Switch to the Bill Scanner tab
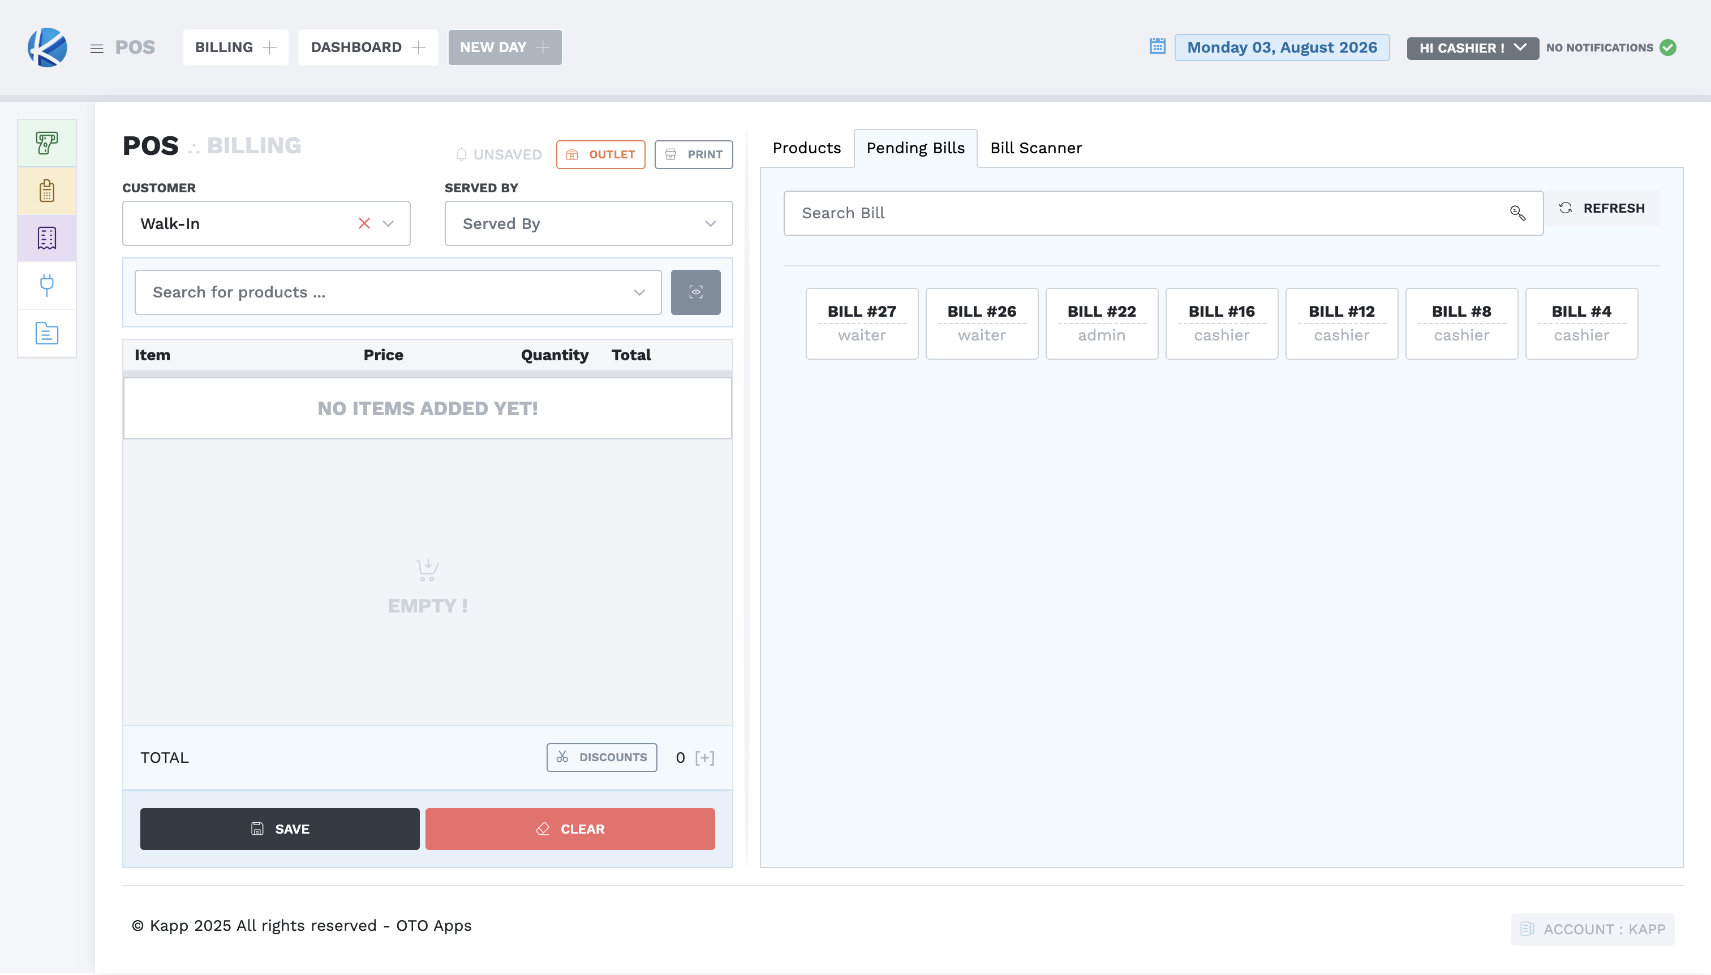Viewport: 1711px width, 975px height. [1036, 148]
